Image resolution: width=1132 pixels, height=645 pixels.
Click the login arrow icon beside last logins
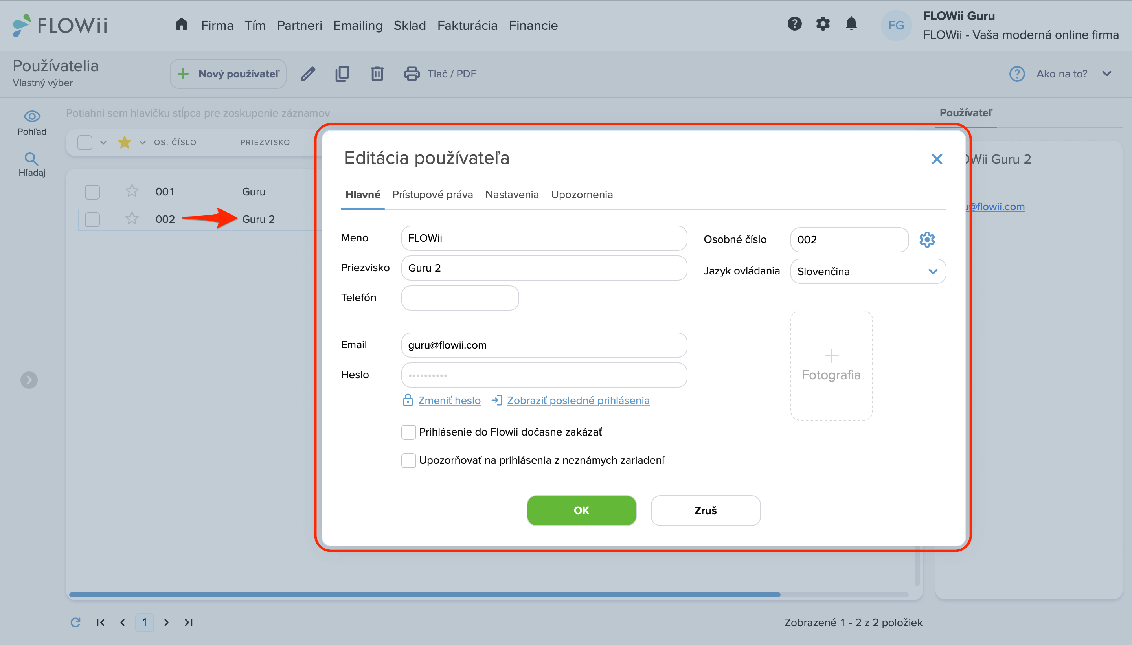[x=496, y=400]
